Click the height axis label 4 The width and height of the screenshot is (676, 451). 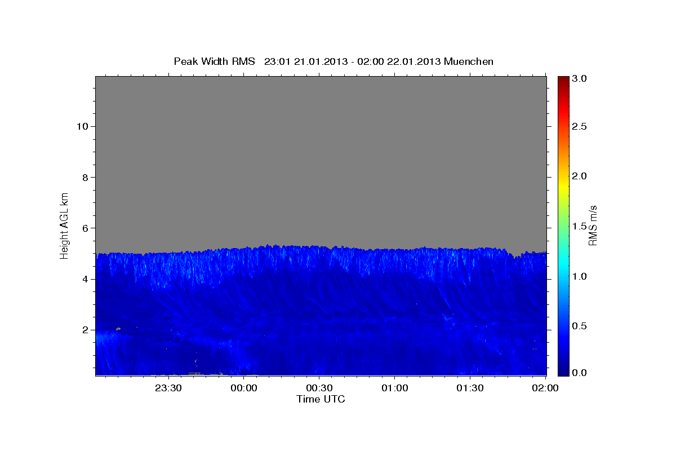(85, 279)
